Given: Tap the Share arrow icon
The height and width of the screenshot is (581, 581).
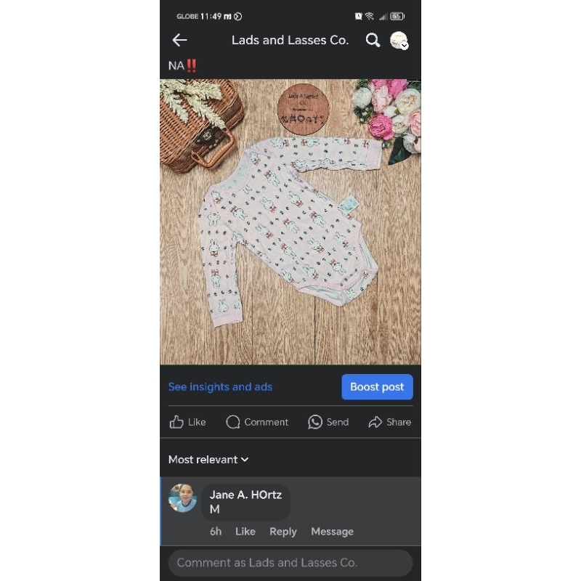Looking at the screenshot, I should [375, 422].
